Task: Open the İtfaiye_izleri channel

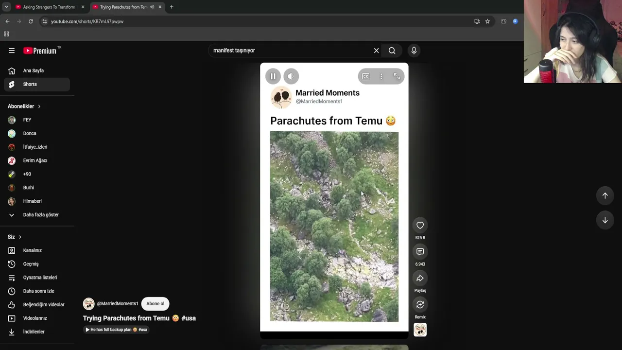Action: pos(37,147)
